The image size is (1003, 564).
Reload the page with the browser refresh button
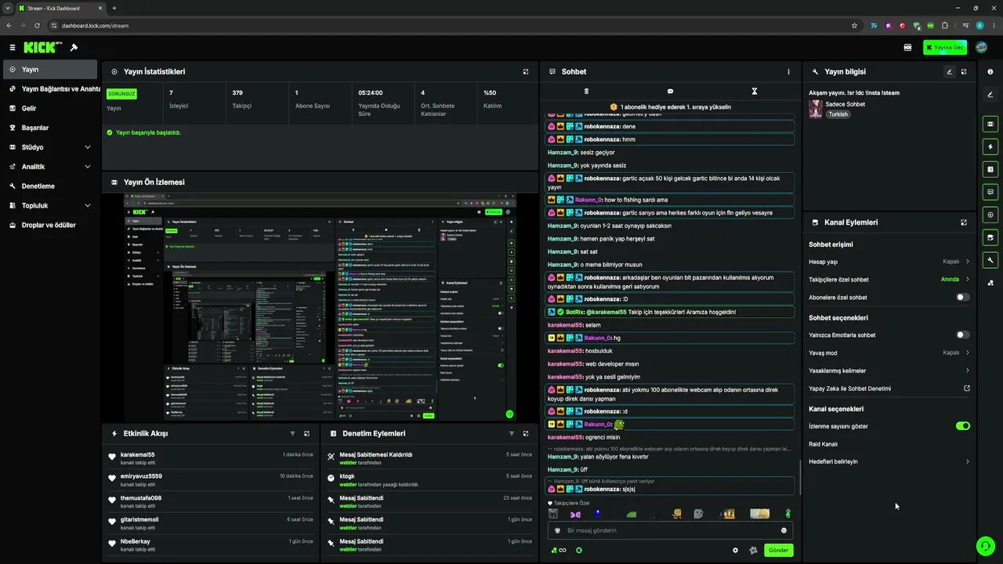pyautogui.click(x=37, y=26)
